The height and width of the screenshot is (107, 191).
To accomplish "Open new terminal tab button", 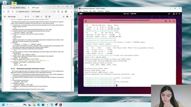I will [86, 21].
